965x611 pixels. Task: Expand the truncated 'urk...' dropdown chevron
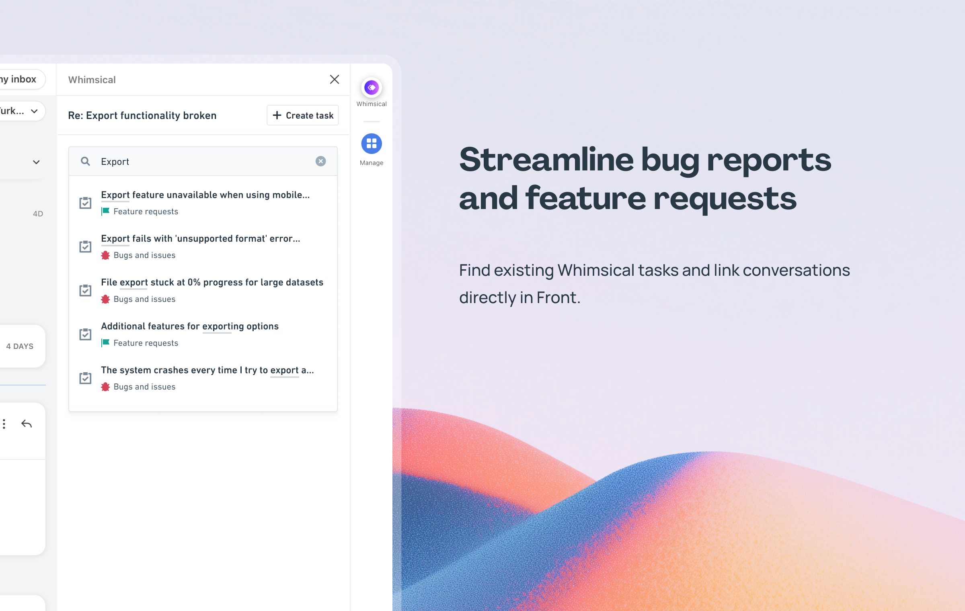click(35, 111)
